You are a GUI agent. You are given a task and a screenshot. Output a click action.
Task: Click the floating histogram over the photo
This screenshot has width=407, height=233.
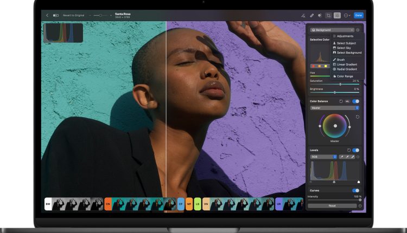[x=63, y=33]
